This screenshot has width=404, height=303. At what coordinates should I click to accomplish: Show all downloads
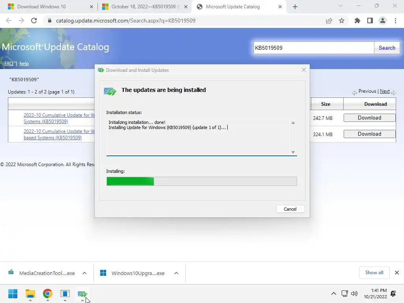coord(374,273)
